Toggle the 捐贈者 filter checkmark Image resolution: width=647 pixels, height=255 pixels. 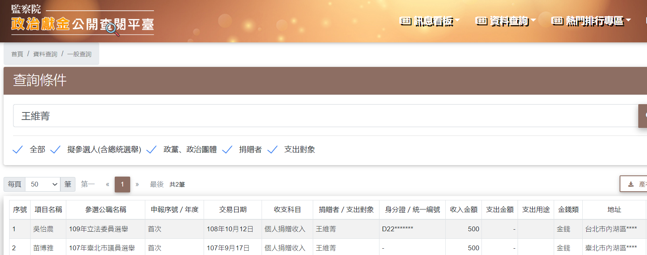pyautogui.click(x=227, y=150)
